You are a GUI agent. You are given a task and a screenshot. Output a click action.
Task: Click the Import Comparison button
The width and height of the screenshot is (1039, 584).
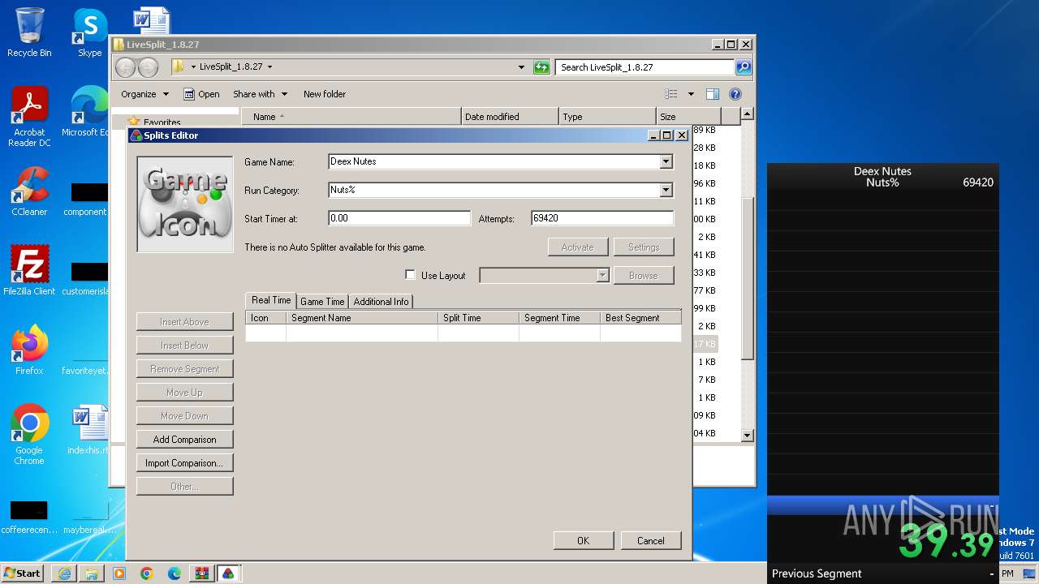pyautogui.click(x=185, y=463)
